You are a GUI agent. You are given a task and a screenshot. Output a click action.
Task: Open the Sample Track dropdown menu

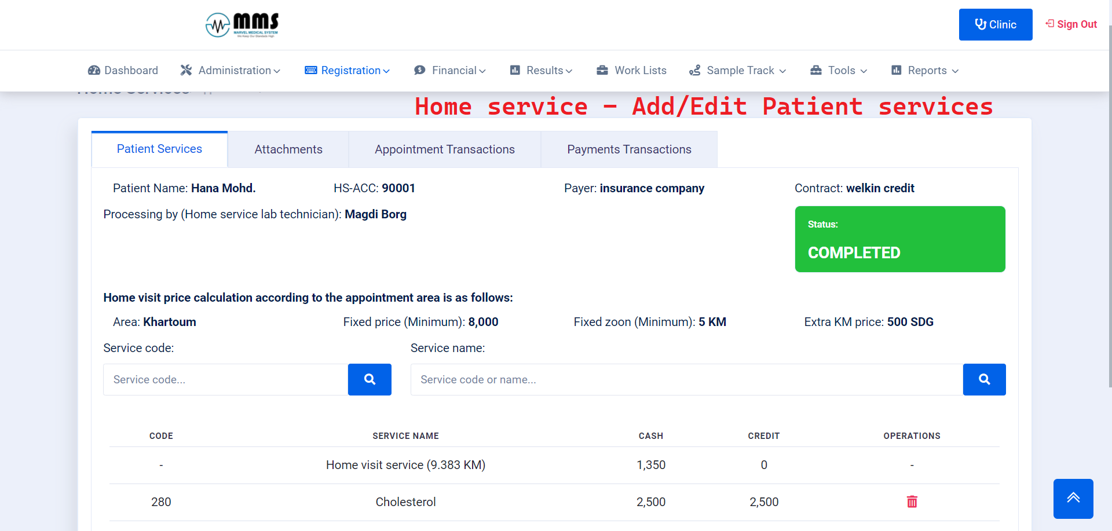(x=783, y=71)
